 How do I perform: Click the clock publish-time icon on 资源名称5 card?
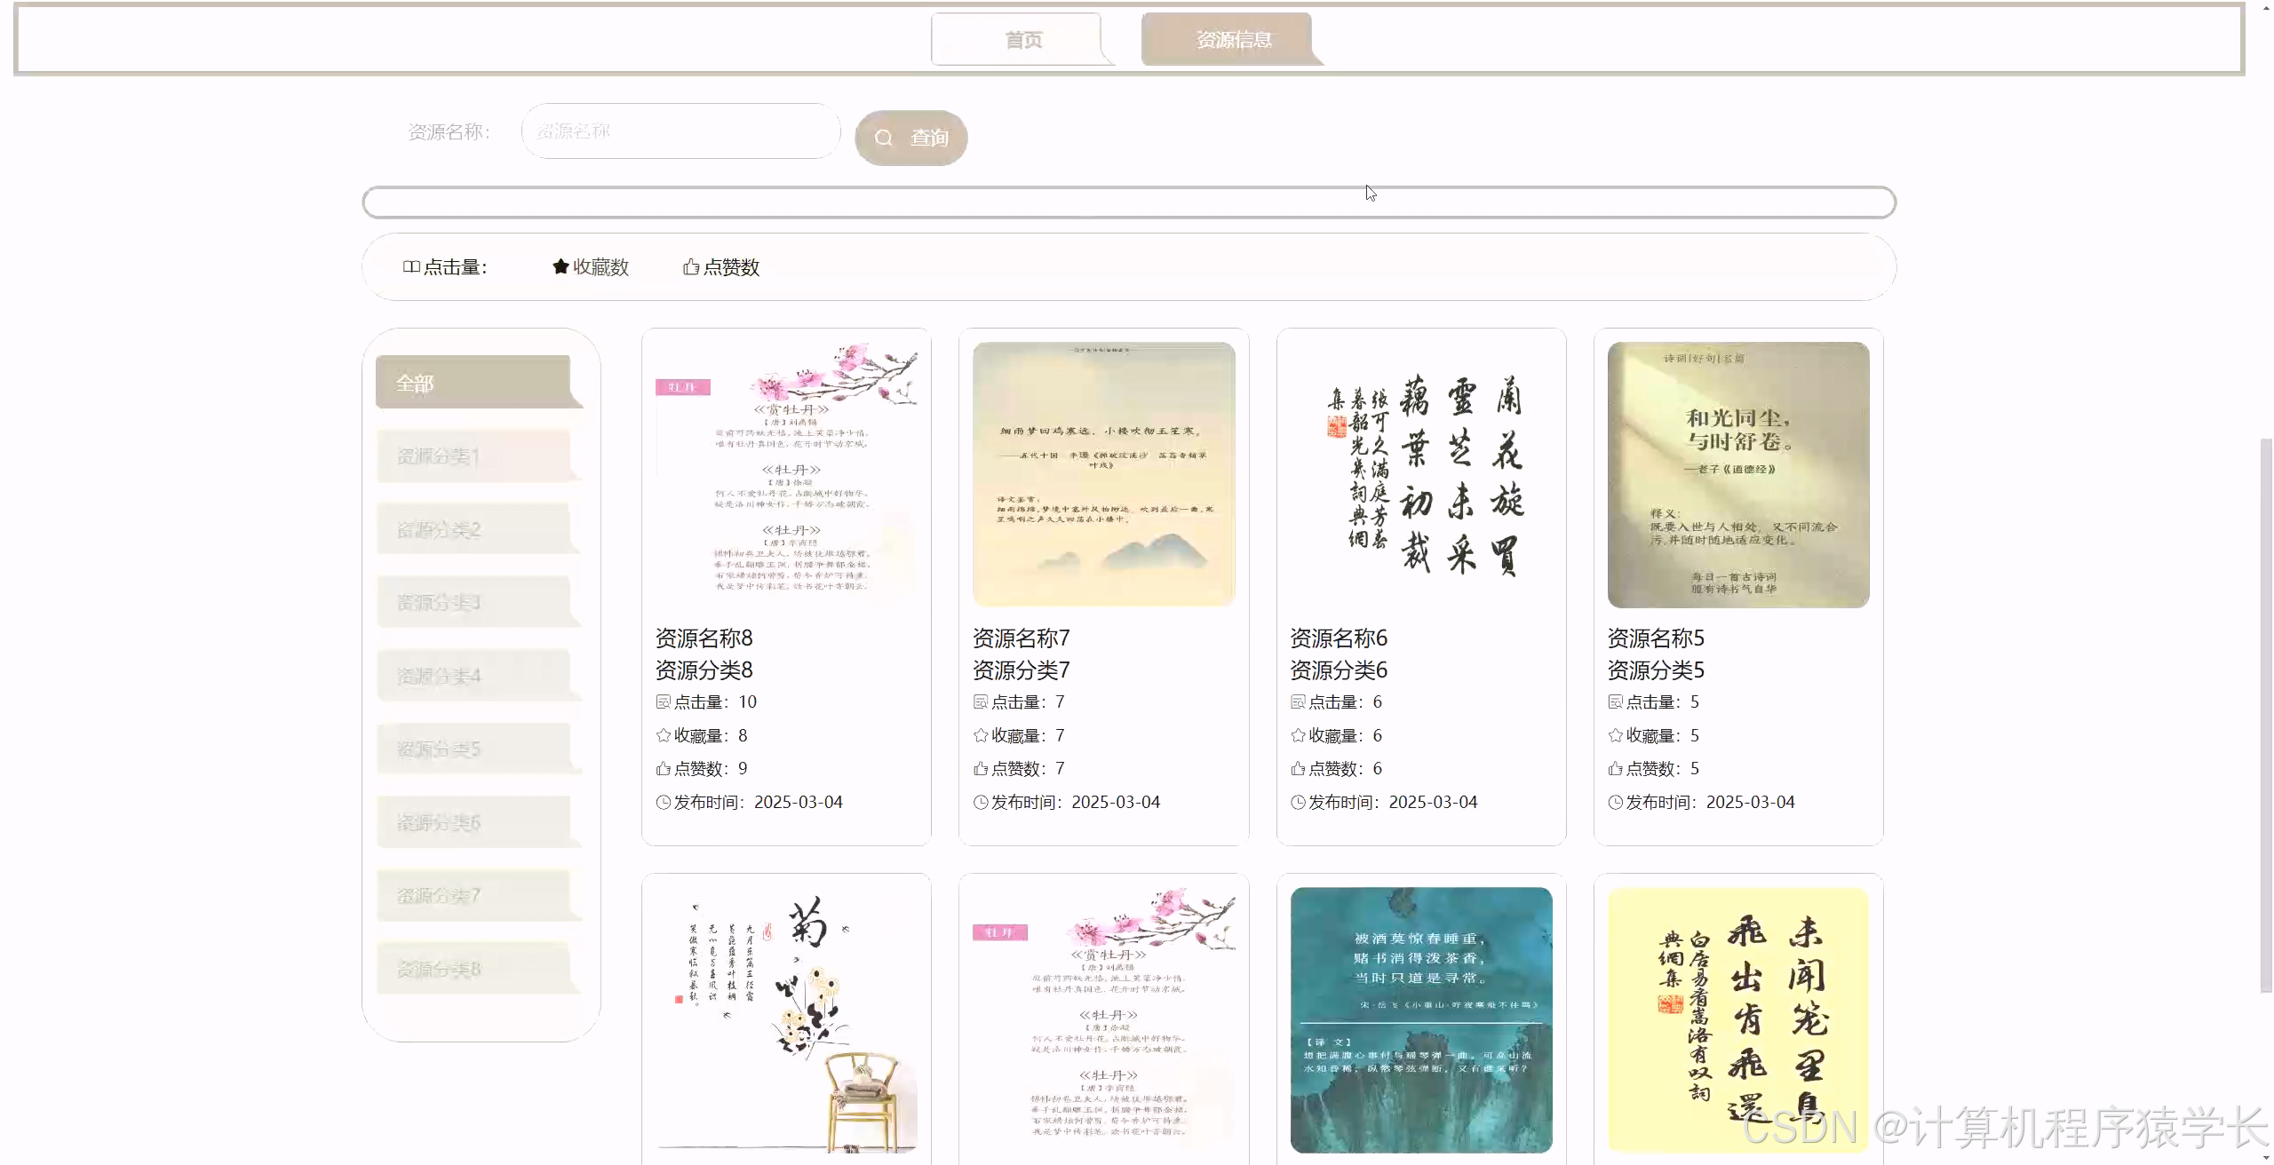(1615, 802)
